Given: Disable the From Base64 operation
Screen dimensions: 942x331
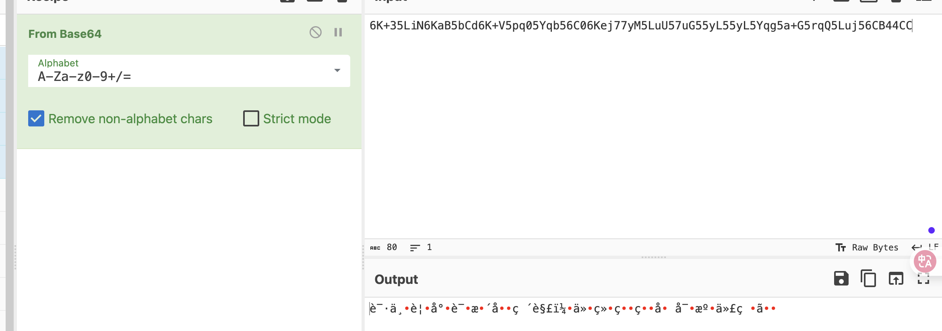Looking at the screenshot, I should pos(316,32).
